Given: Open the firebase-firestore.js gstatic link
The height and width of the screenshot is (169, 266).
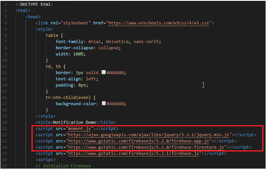Looking at the screenshot, I should click(x=146, y=147).
